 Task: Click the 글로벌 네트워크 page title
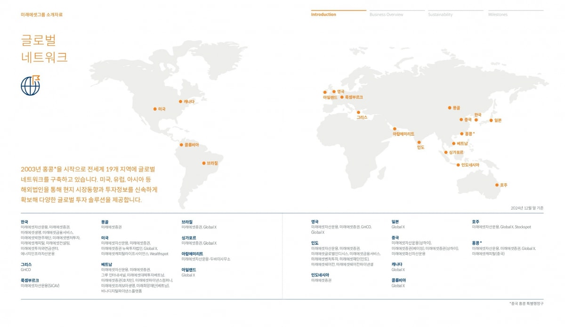coord(44,48)
